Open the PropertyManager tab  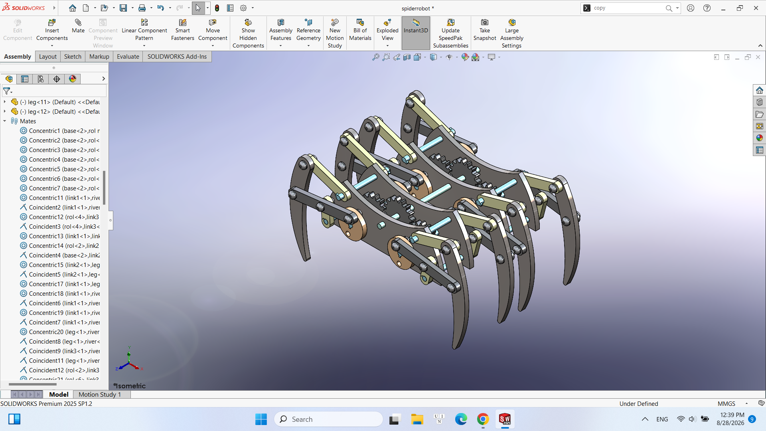[25, 79]
